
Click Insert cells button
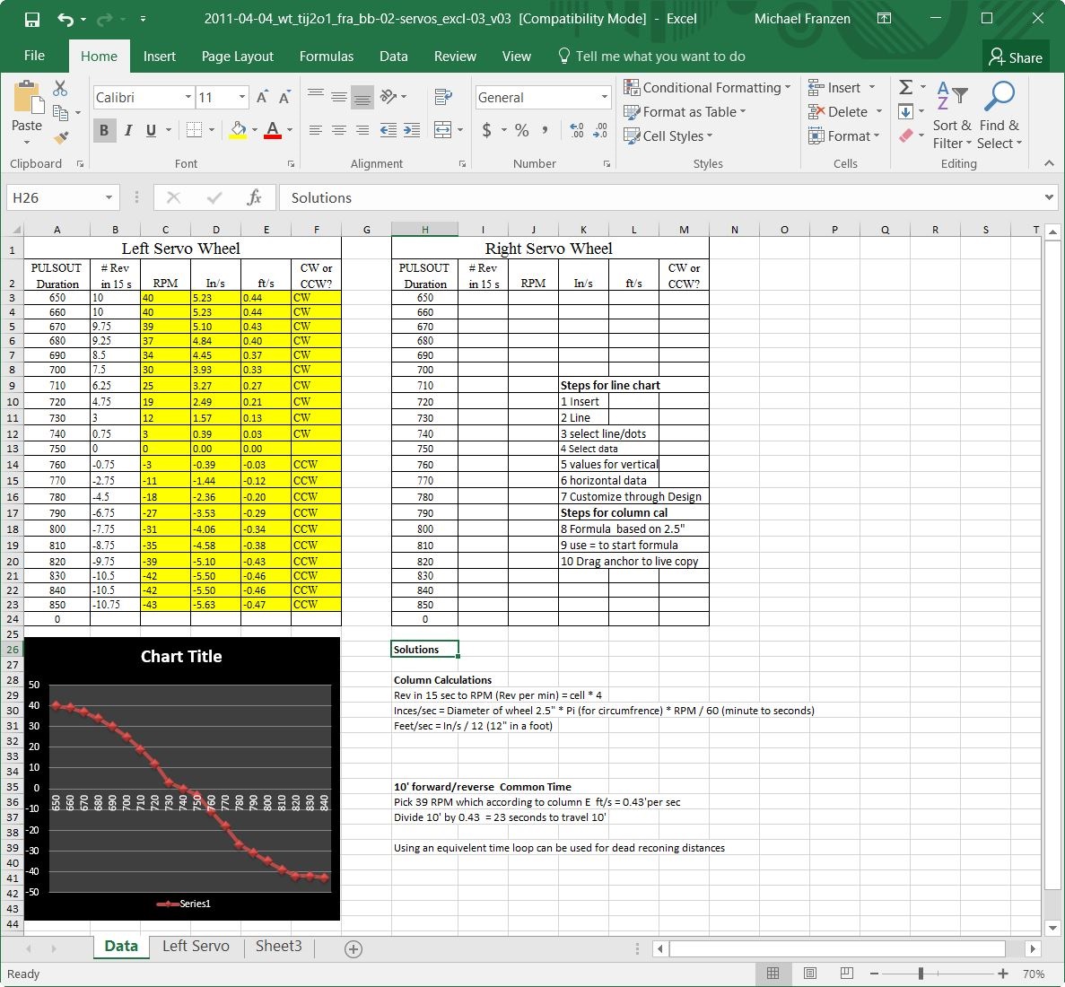coord(842,88)
